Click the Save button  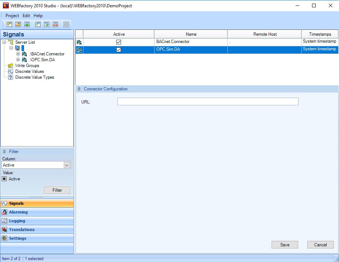click(x=285, y=245)
